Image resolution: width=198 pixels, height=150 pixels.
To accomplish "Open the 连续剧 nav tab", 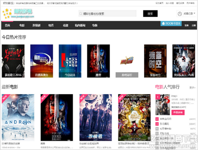I will (x=36, y=25).
